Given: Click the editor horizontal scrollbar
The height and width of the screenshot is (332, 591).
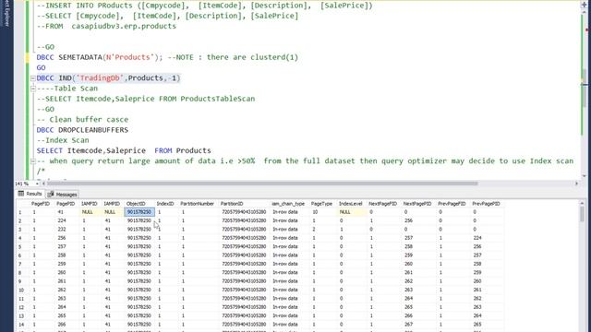Looking at the screenshot, I should tap(262, 184).
